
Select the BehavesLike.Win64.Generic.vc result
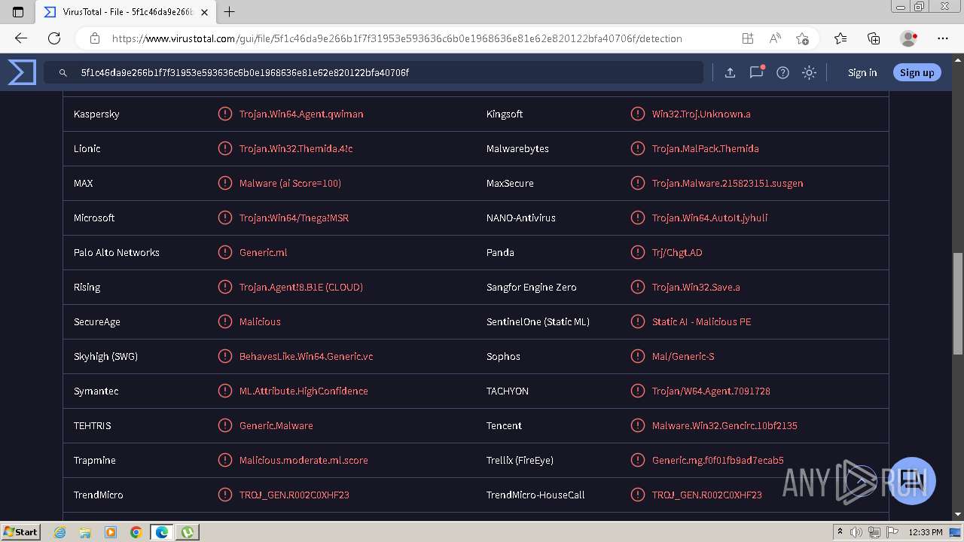pyautogui.click(x=306, y=356)
